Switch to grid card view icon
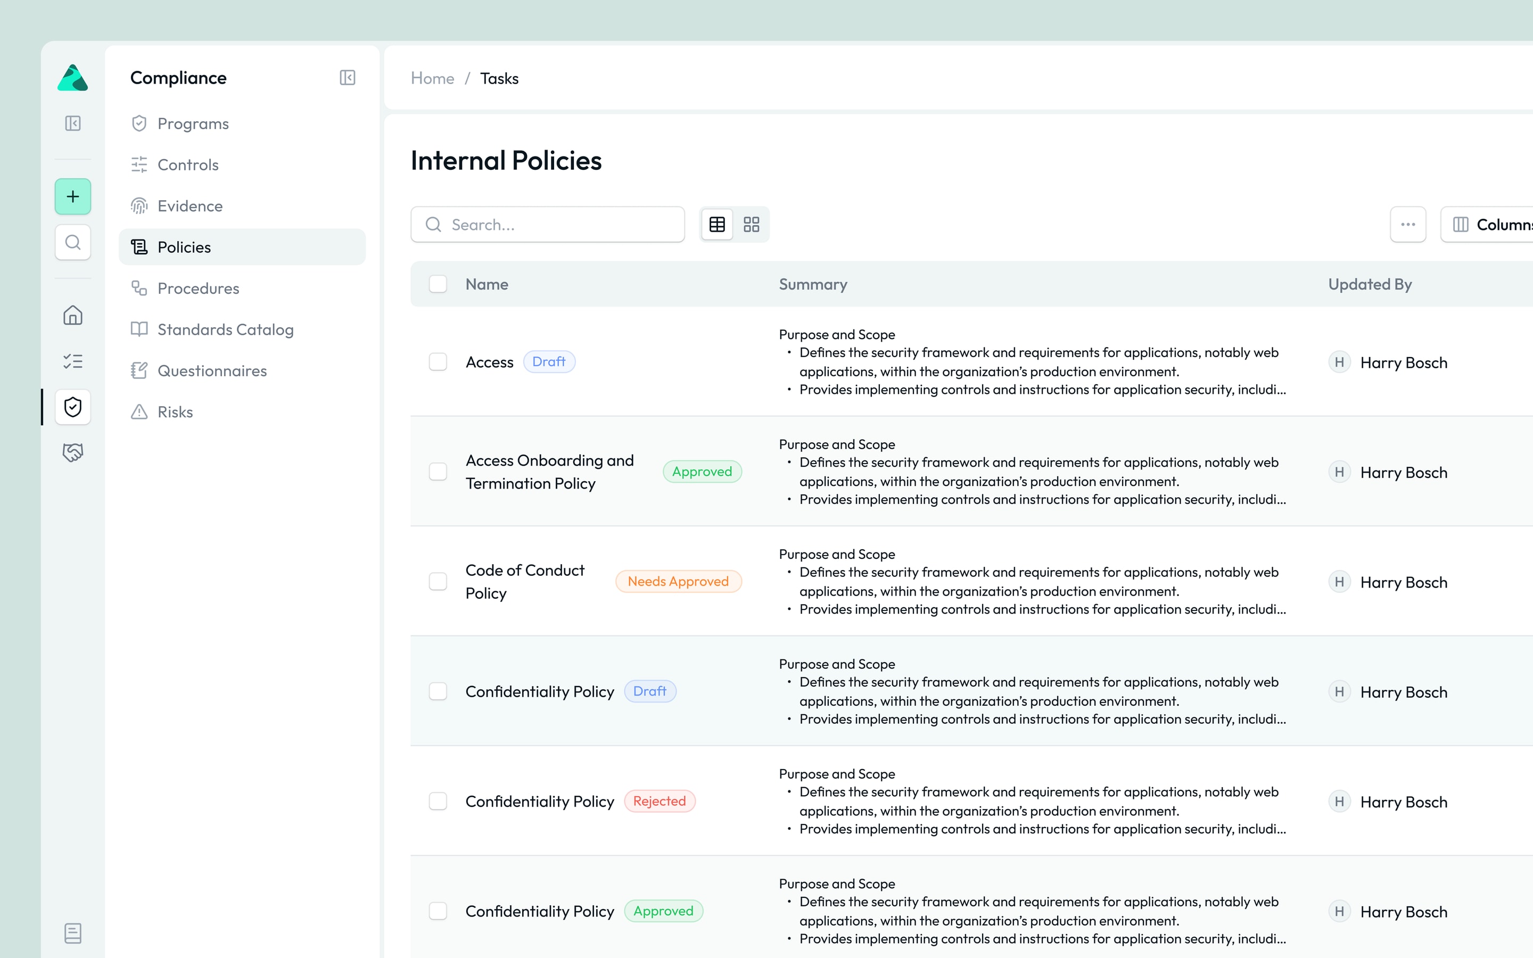 [751, 224]
